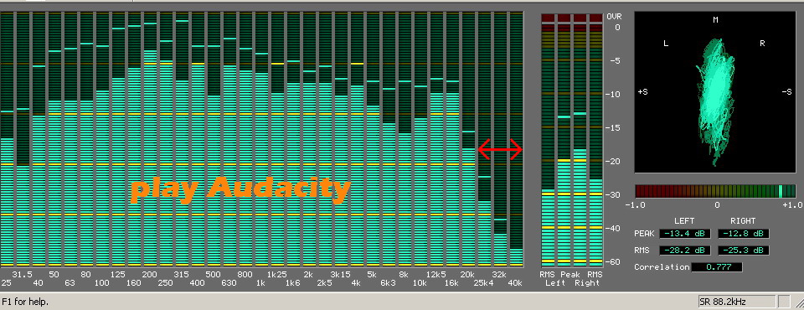Click the OVR overload indicator label
Viewport: 804px width, 310px height.
(614, 17)
